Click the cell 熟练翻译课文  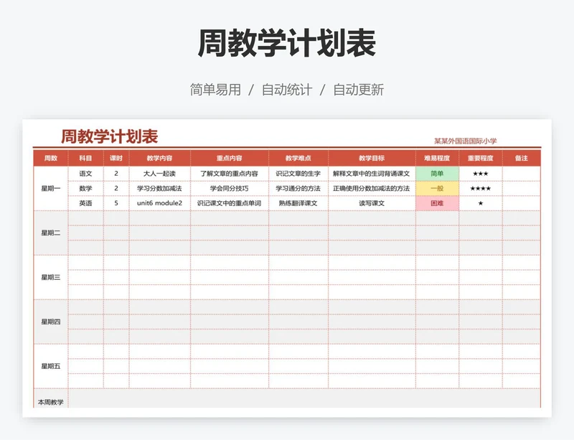pos(298,203)
